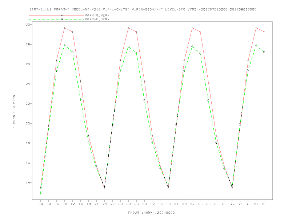288x222 pixels.
Task: Click x-axis forecast hour label 57
Action: tap(192, 204)
